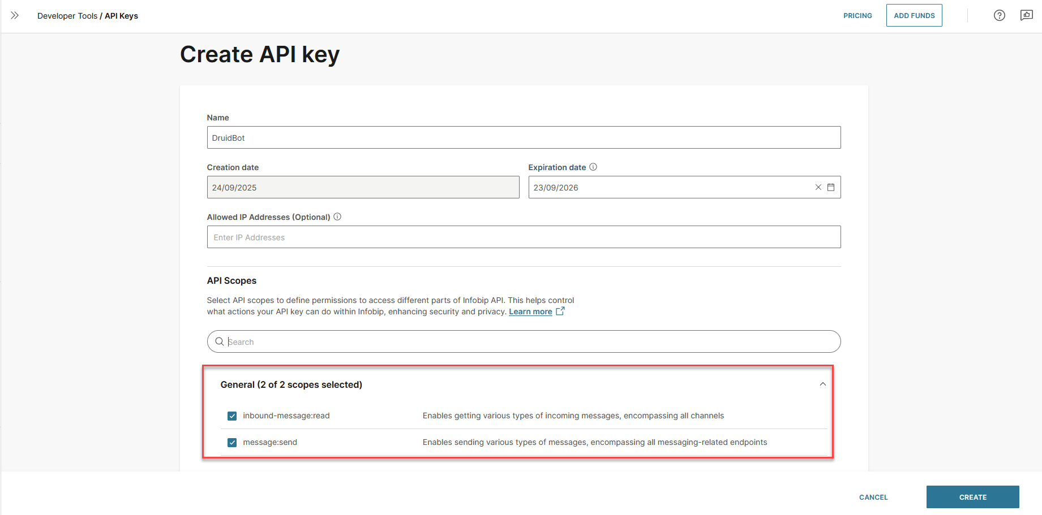1042x515 pixels.
Task: Open the Pricing link
Action: point(857,16)
